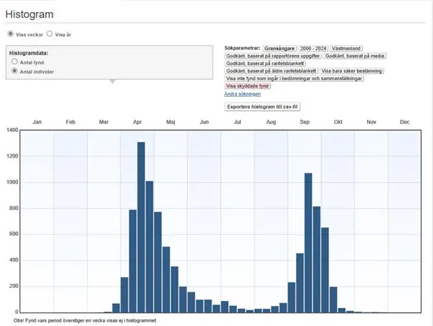Click 'Godkänt, baserat på äldre raritetsblankett' tag
The image size is (433, 326).
(x=271, y=71)
